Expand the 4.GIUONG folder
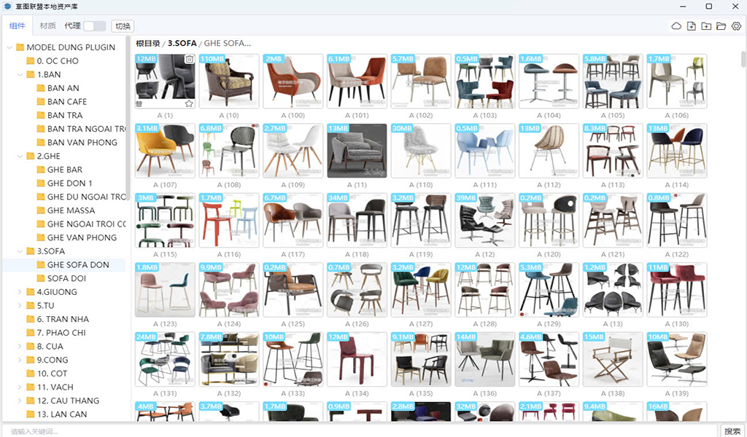Image resolution: width=747 pixels, height=437 pixels. (20, 292)
